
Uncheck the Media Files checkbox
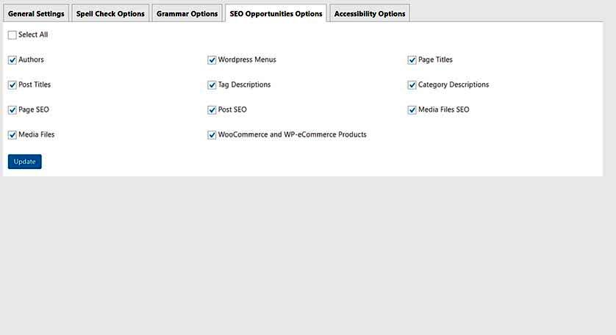coord(12,134)
